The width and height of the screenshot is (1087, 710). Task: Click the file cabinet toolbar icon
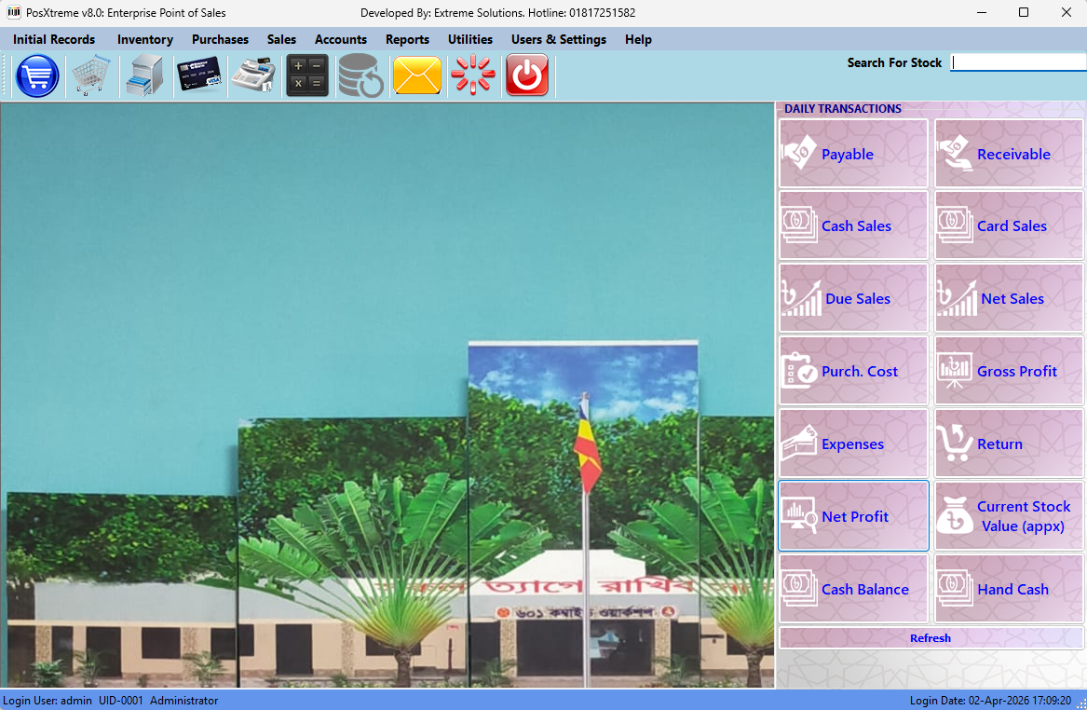tap(144, 75)
